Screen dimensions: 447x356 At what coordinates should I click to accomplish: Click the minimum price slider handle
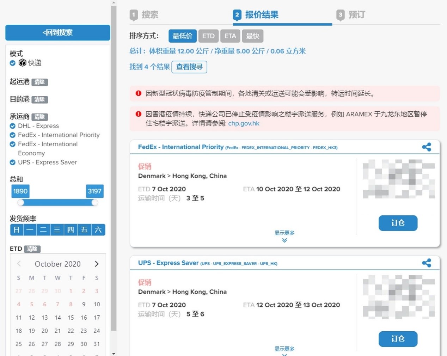(21, 202)
